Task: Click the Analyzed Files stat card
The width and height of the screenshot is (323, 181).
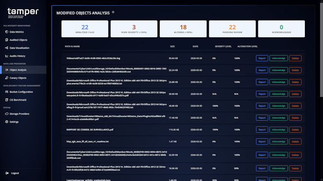Action: [85, 29]
